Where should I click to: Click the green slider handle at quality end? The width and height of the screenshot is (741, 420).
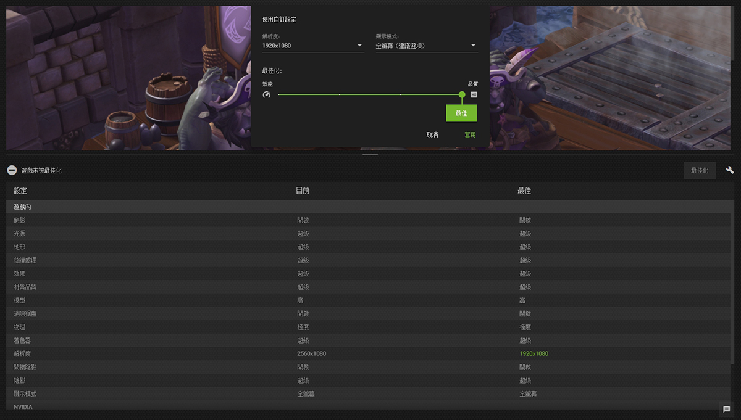[x=462, y=94]
